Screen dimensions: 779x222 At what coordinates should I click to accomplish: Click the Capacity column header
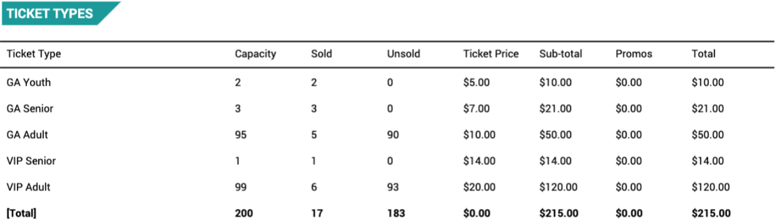pyautogui.click(x=256, y=54)
